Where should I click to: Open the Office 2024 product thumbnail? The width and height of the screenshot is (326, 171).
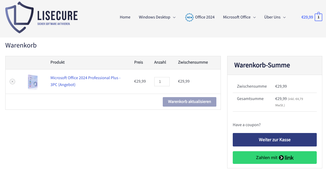(x=33, y=82)
